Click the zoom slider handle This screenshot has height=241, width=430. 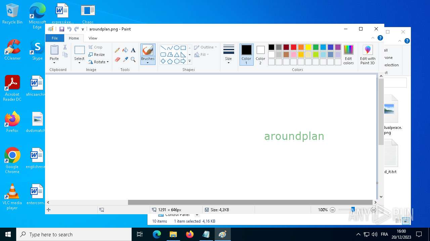point(353,210)
